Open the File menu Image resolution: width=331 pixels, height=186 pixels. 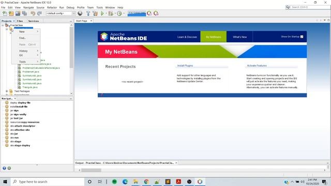point(3,7)
